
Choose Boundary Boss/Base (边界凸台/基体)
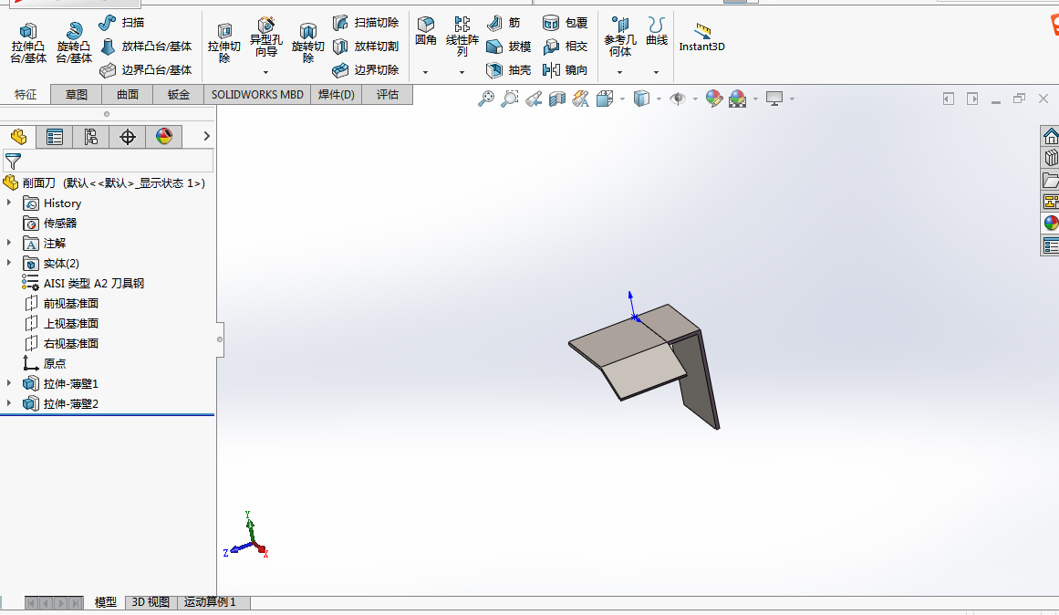146,69
